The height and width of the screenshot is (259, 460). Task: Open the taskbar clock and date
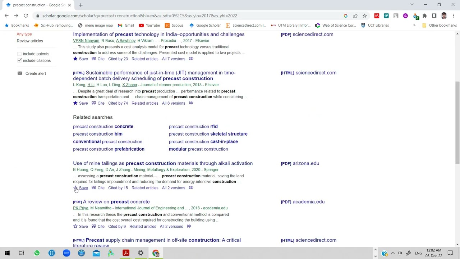tap(434, 253)
